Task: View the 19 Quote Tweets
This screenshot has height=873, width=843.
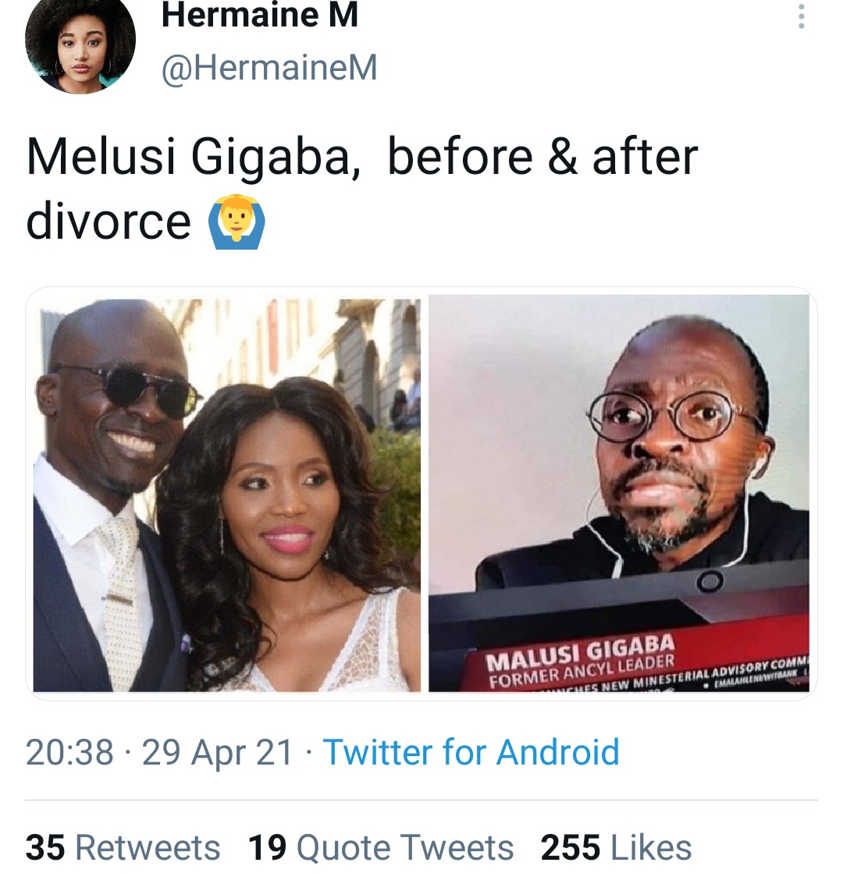Action: tap(381, 847)
